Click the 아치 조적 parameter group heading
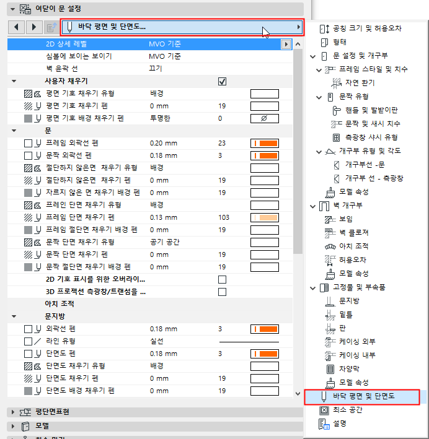 [x=60, y=304]
